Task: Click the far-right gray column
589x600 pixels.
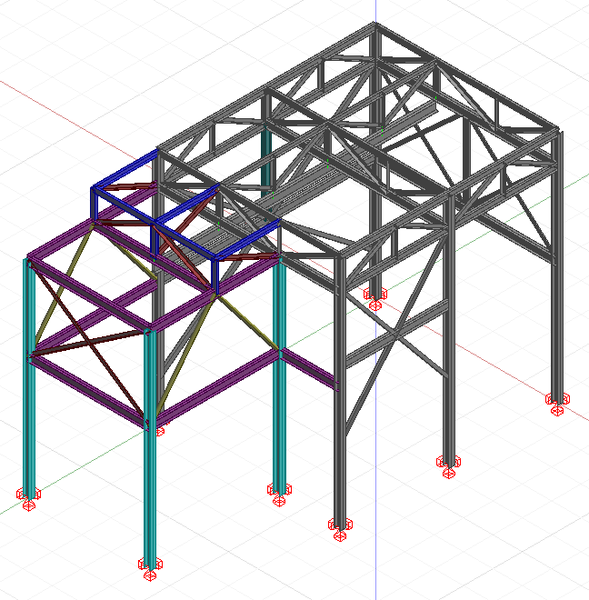Action: point(556,273)
